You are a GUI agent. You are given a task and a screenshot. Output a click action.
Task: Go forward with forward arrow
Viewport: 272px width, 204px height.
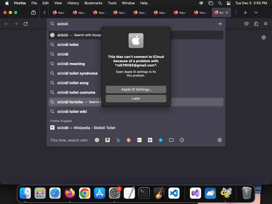pos(16,24)
